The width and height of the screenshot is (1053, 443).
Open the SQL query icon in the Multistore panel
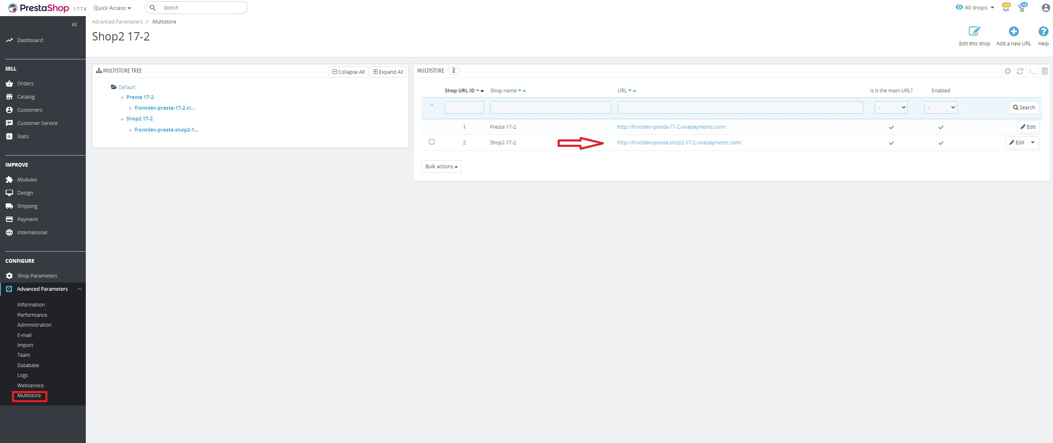click(x=1032, y=71)
